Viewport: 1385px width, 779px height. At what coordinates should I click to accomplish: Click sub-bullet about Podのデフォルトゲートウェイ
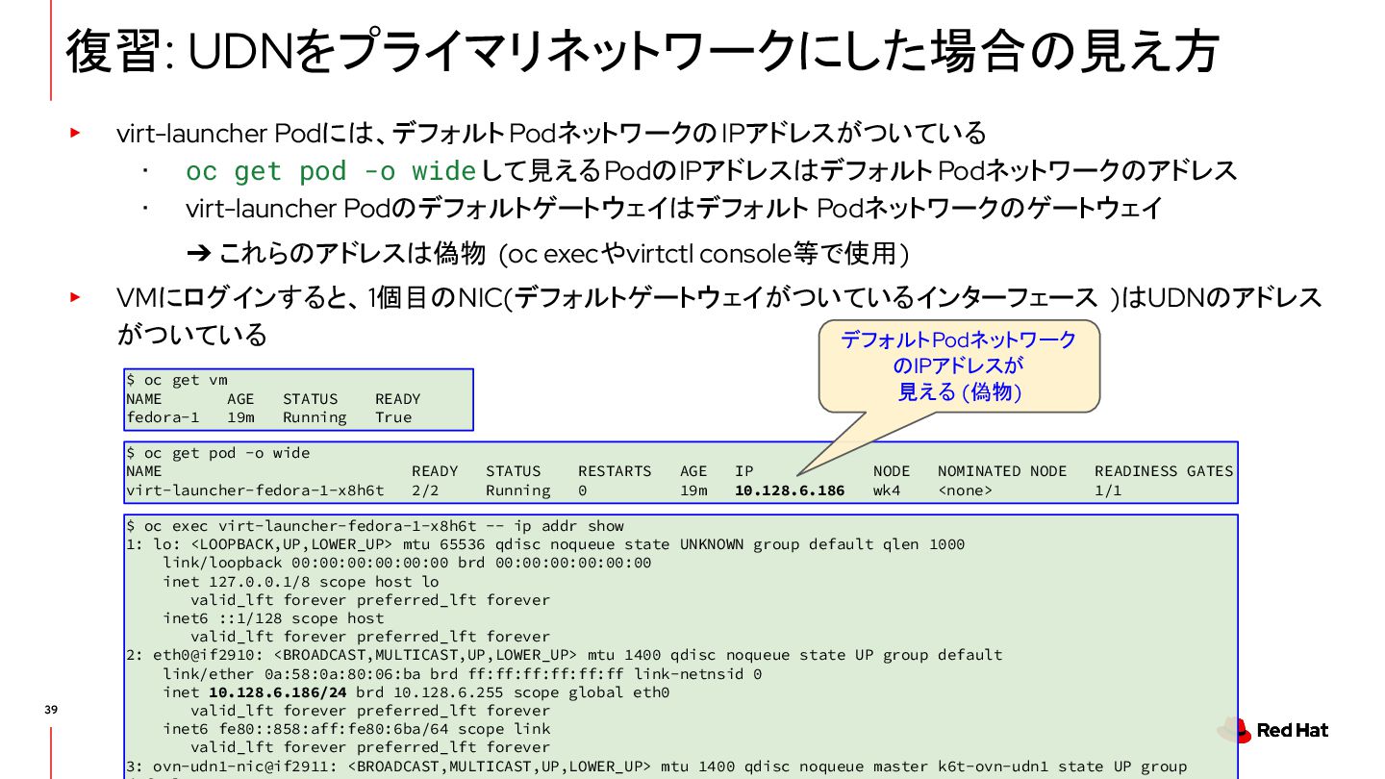(x=674, y=209)
